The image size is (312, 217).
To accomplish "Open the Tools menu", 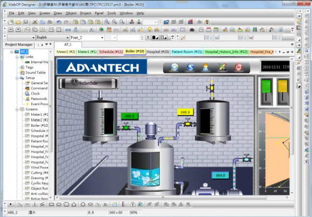I will [111, 13].
